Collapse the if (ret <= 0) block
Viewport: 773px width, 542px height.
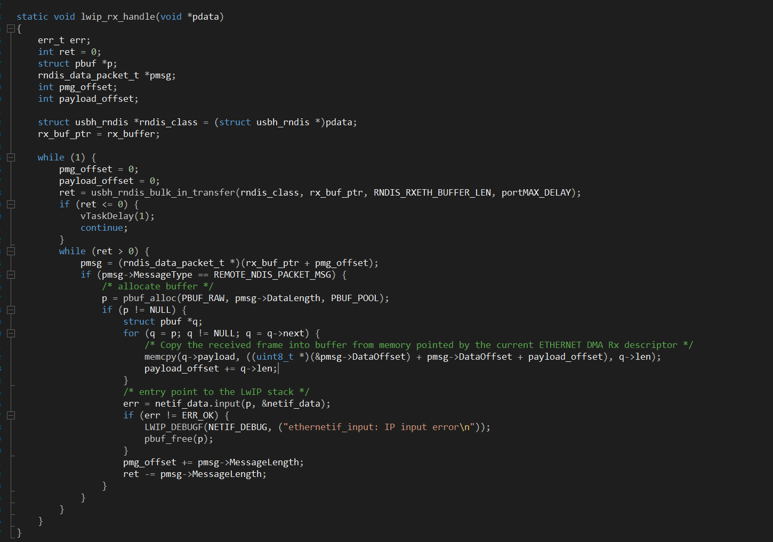(11, 204)
